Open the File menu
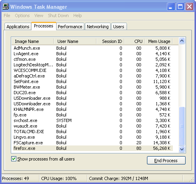 coord(7,15)
